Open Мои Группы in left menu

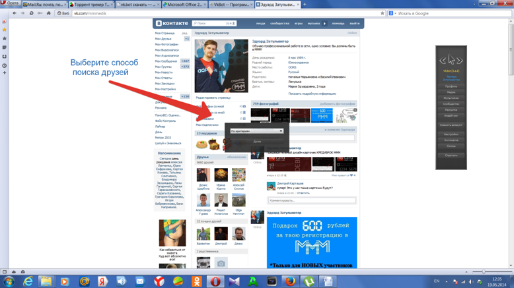click(163, 67)
